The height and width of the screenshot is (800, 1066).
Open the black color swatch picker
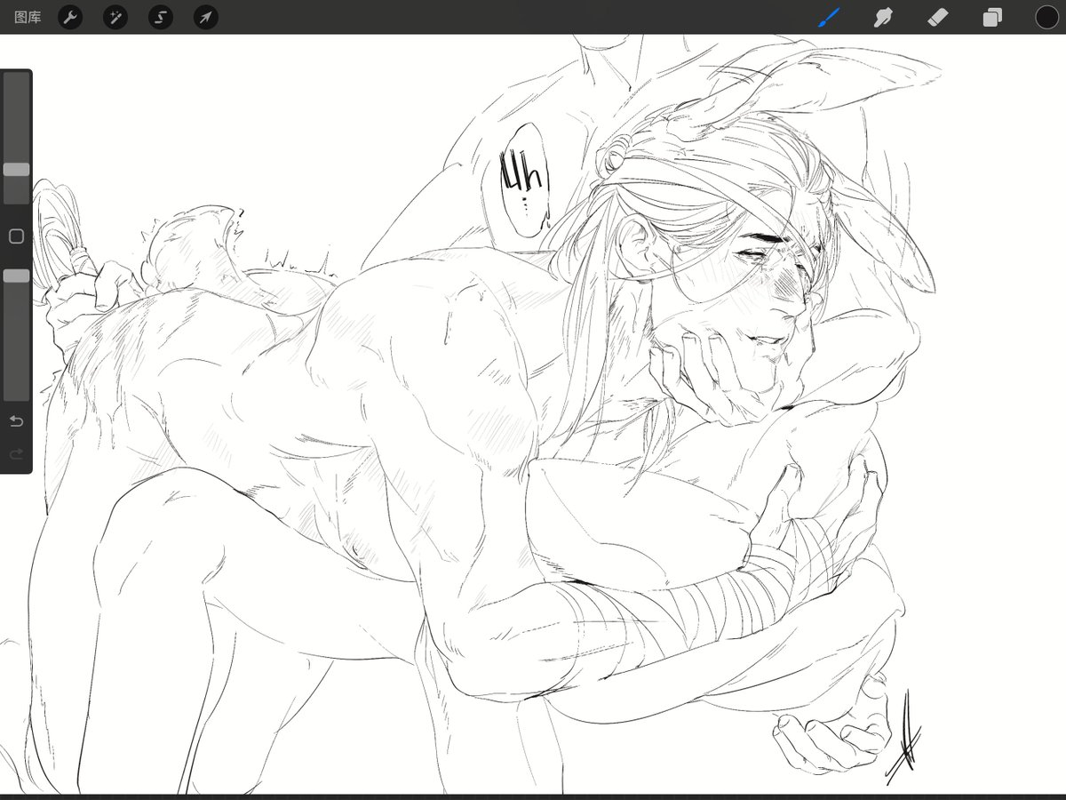tap(1047, 17)
